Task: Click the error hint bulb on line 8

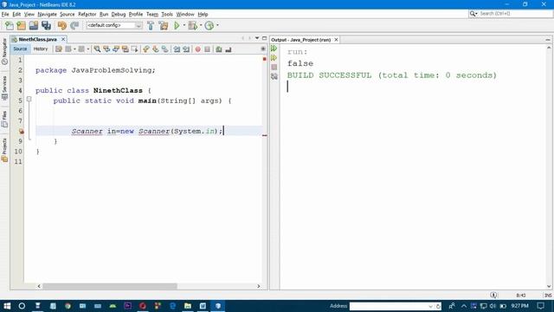Action: [21, 131]
